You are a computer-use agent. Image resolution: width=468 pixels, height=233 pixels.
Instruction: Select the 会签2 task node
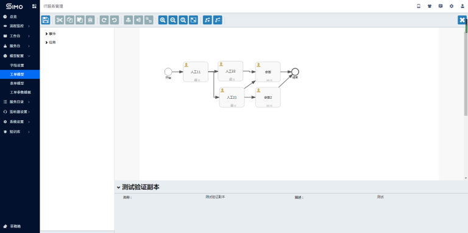268,98
